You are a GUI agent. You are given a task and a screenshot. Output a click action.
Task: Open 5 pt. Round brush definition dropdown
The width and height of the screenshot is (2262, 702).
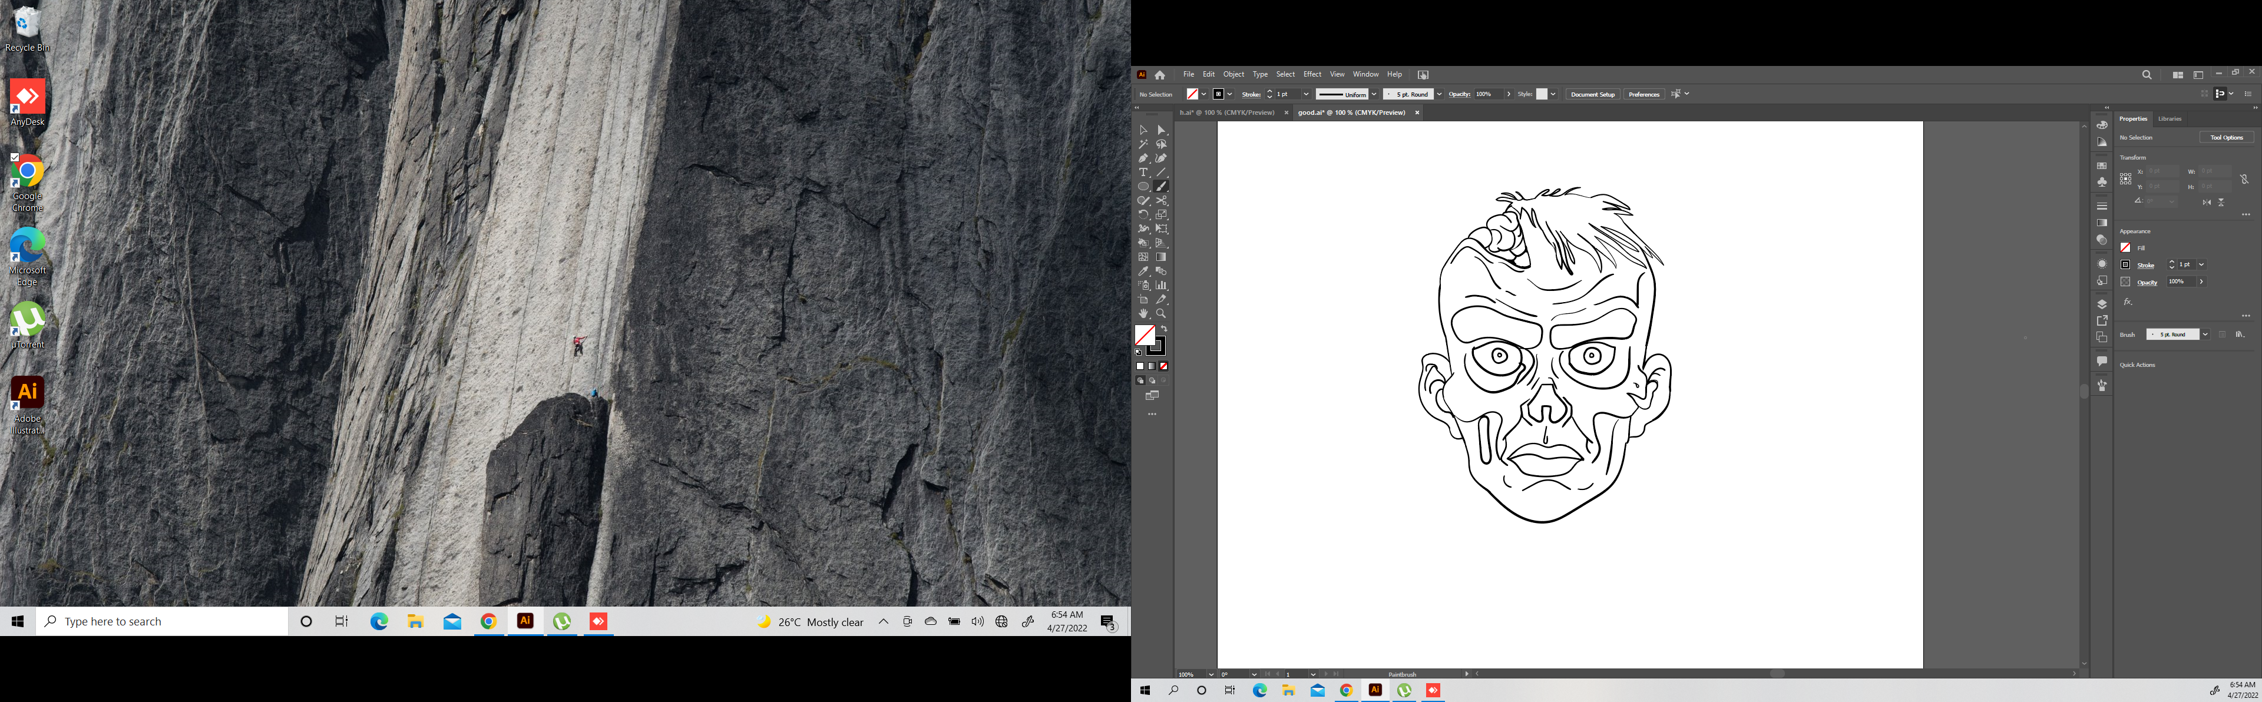[x=1439, y=94]
